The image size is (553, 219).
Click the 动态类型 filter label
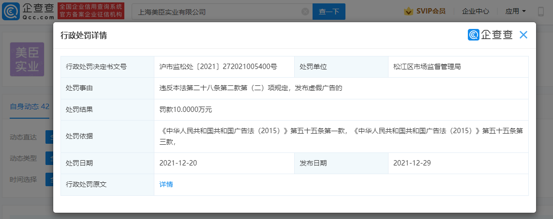(23, 158)
